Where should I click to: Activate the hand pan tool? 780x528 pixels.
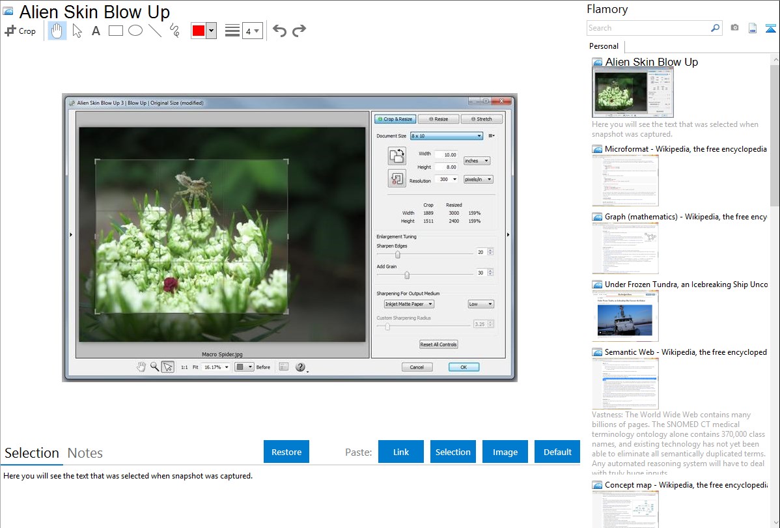(x=57, y=31)
